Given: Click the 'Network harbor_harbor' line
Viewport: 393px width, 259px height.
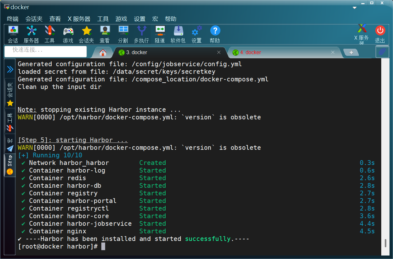Looking at the screenshot, I should click(x=196, y=163).
